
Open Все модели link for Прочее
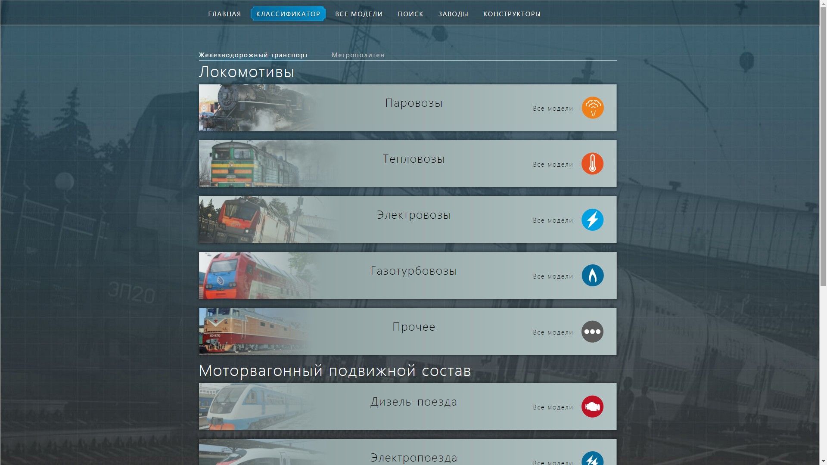point(553,332)
